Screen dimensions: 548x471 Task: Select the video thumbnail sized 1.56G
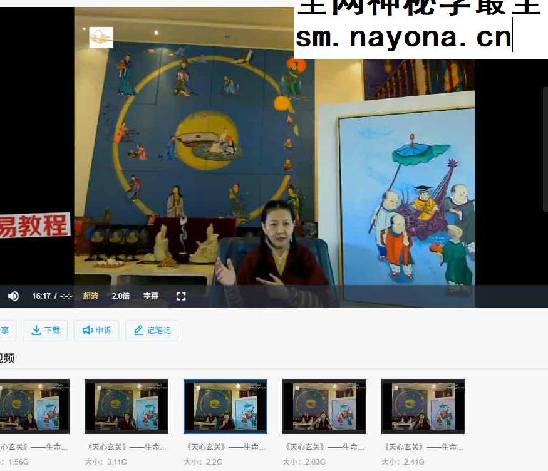pyautogui.click(x=34, y=406)
